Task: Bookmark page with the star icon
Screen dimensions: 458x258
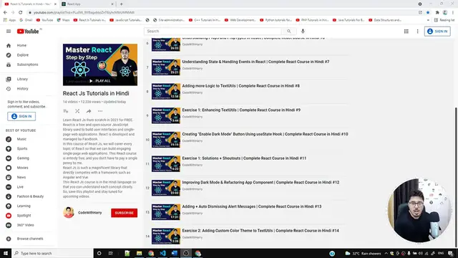Action: [428, 13]
